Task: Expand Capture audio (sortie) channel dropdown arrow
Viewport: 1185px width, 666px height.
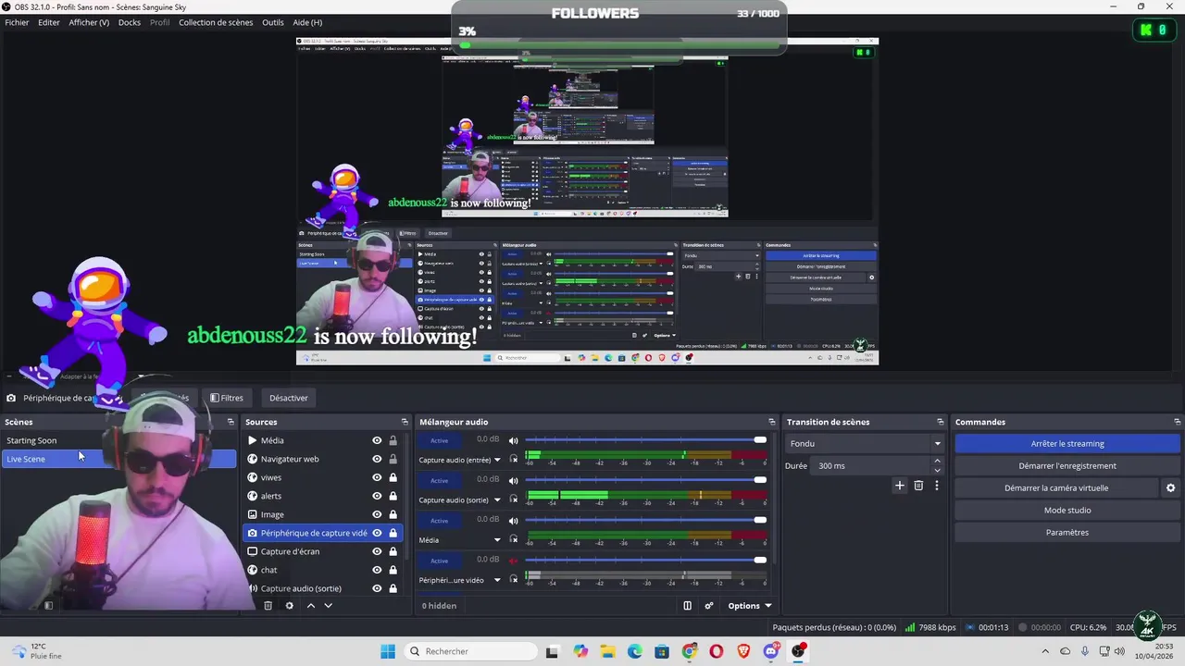Action: coord(497,500)
